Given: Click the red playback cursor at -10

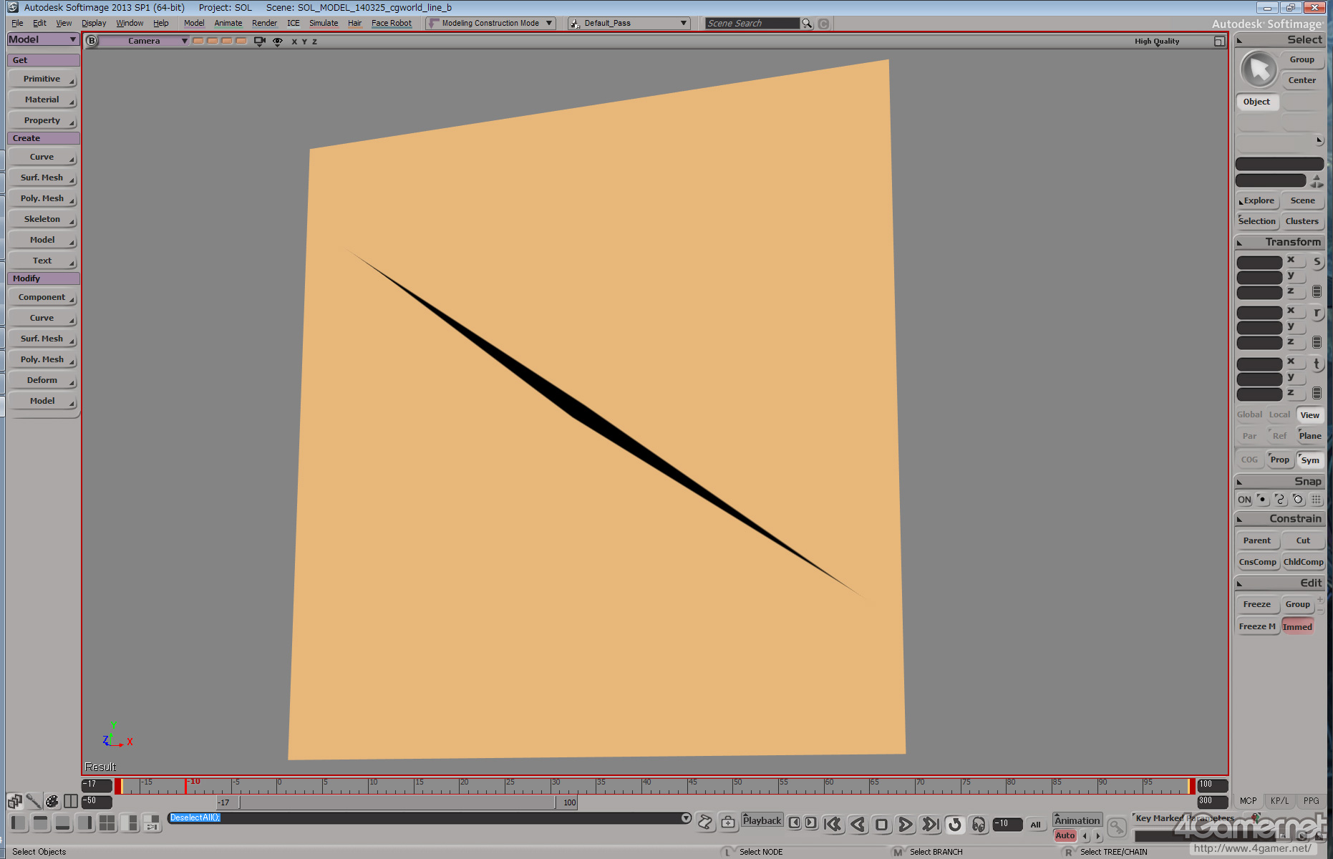Looking at the screenshot, I should 186,786.
